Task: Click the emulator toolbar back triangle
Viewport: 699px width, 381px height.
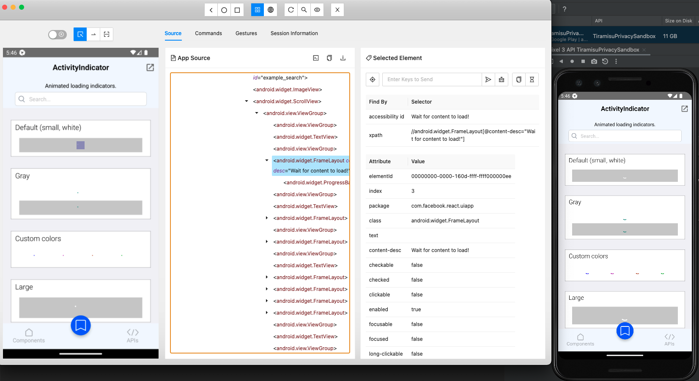Action: (x=561, y=61)
